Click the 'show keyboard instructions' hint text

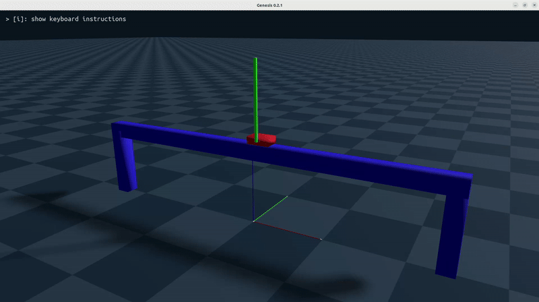pos(66,19)
